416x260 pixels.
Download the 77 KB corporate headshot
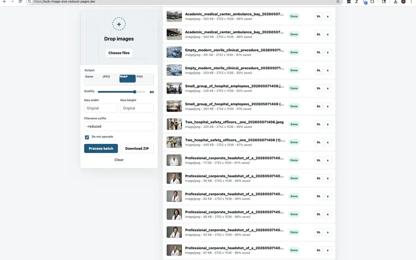tap(318, 160)
